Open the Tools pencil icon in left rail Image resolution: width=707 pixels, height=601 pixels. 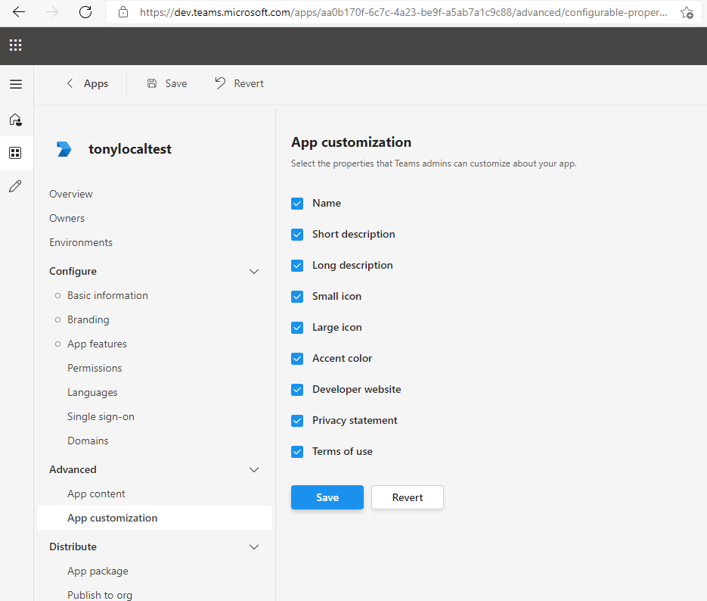point(15,186)
